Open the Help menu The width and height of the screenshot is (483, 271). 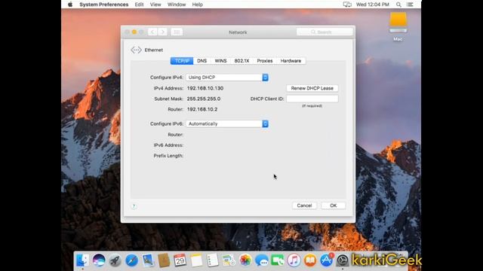[198, 5]
